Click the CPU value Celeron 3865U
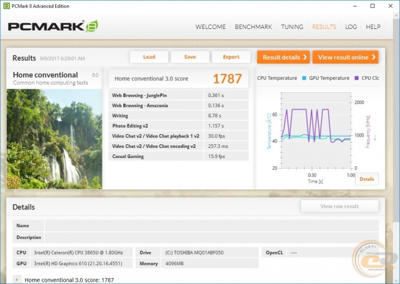 point(79,253)
